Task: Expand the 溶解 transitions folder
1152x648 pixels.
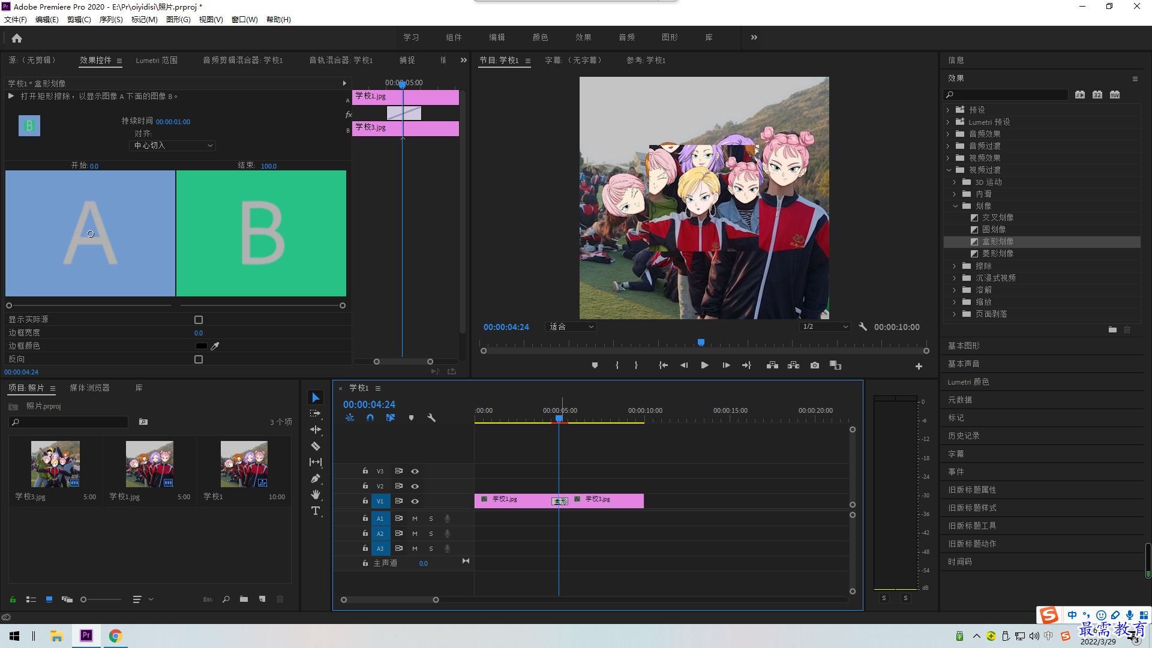Action: (955, 290)
